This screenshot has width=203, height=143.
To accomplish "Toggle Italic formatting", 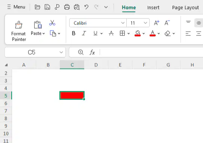I will (84, 33).
